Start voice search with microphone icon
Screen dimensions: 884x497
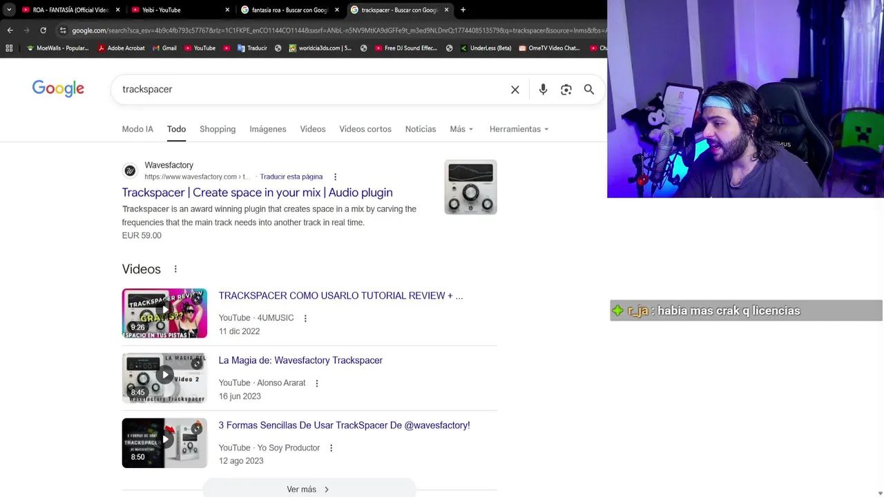[543, 90]
